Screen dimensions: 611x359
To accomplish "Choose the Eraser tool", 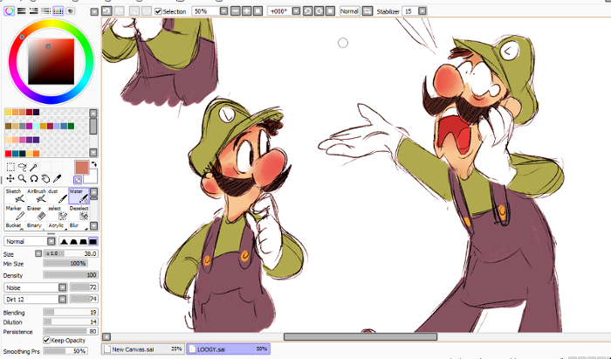I will (x=37, y=213).
